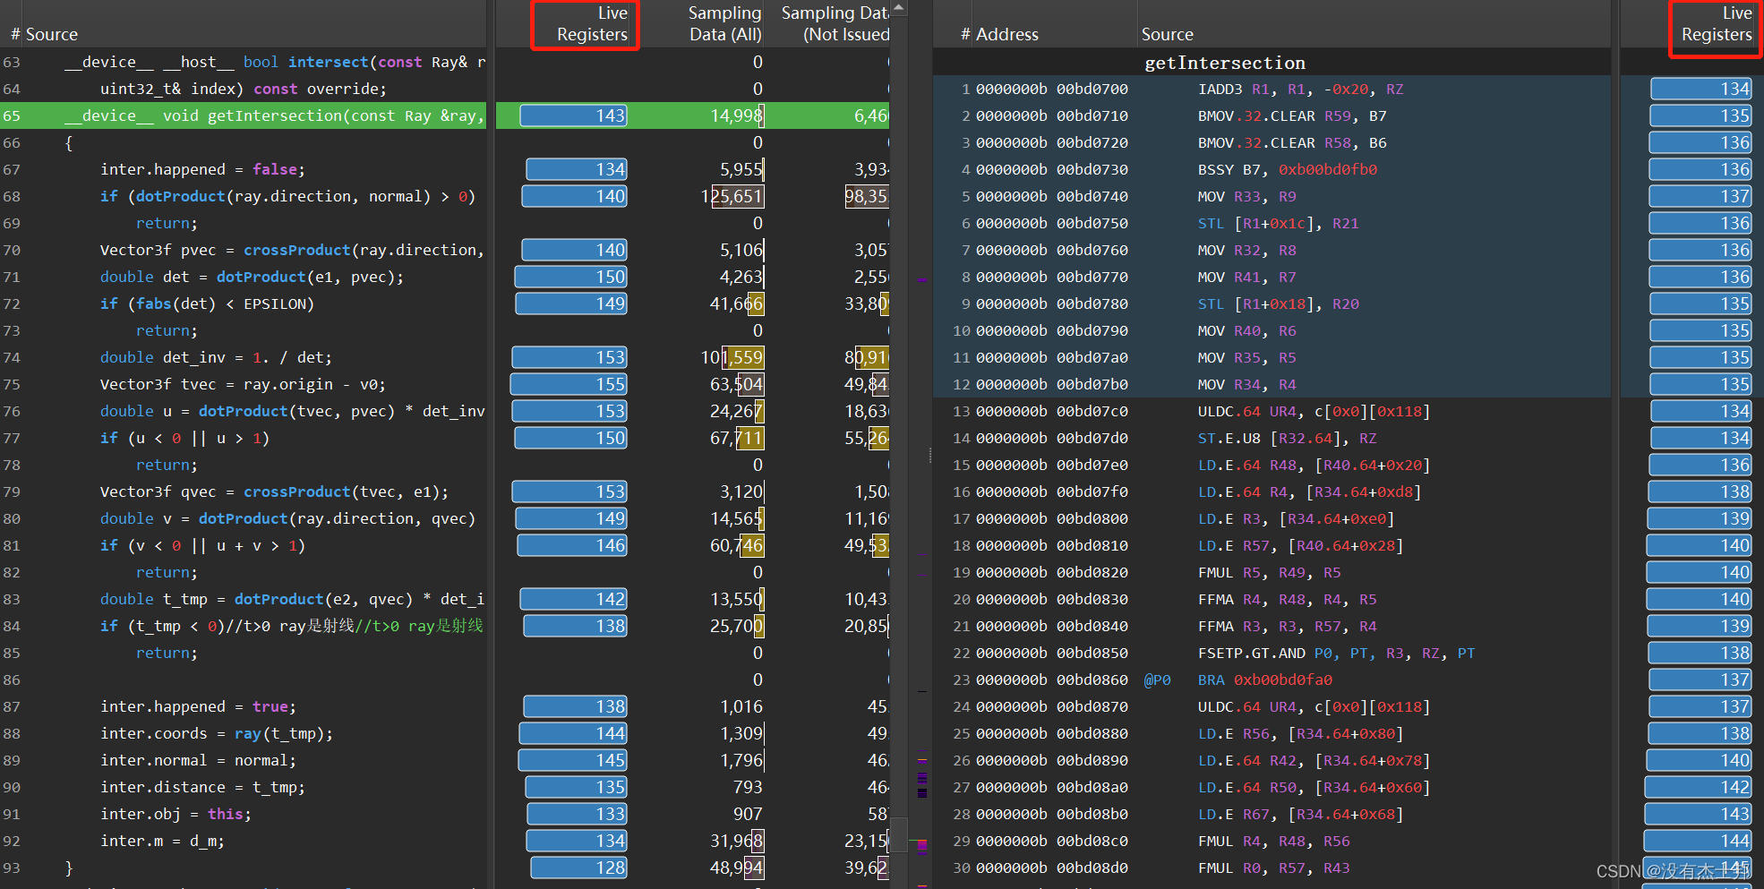
Task: Click sampling value 125,651 on line 68
Action: click(732, 196)
